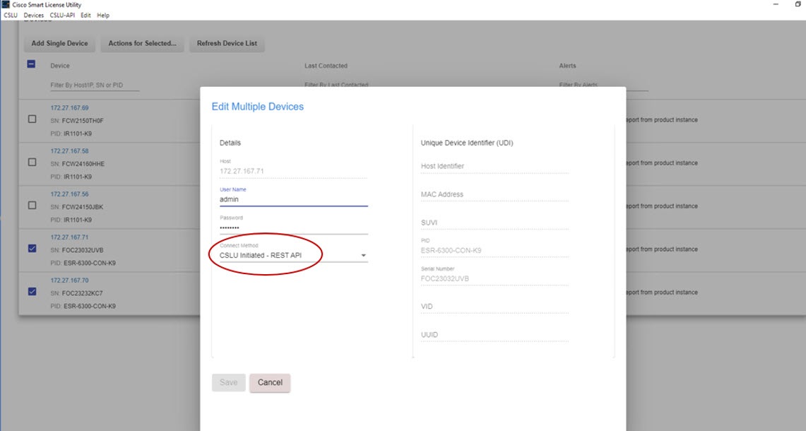Click the disabled Save button
Image resolution: width=806 pixels, height=431 pixels.
coord(227,382)
